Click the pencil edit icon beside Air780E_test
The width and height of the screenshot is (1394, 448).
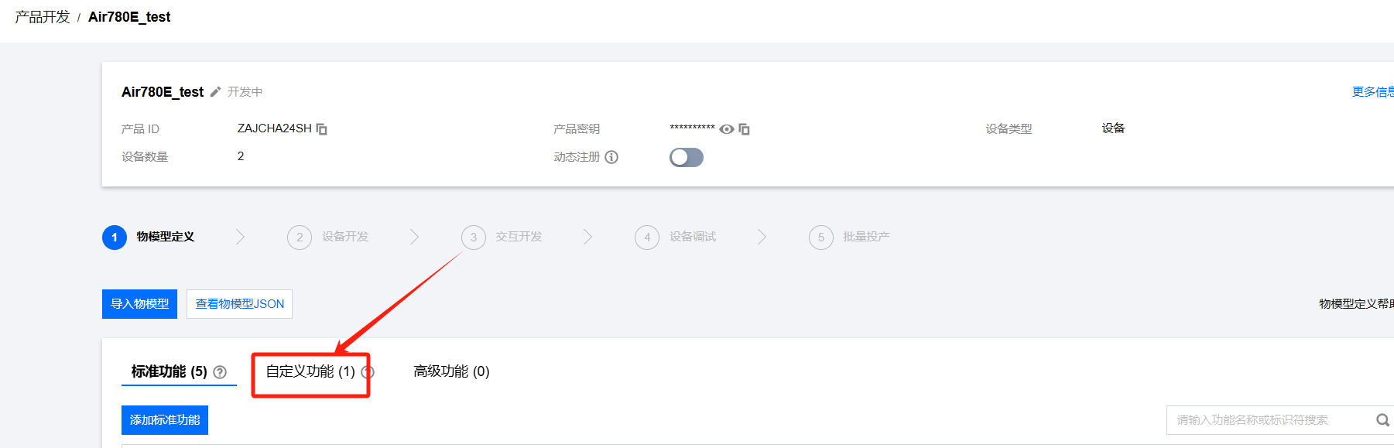click(x=215, y=91)
